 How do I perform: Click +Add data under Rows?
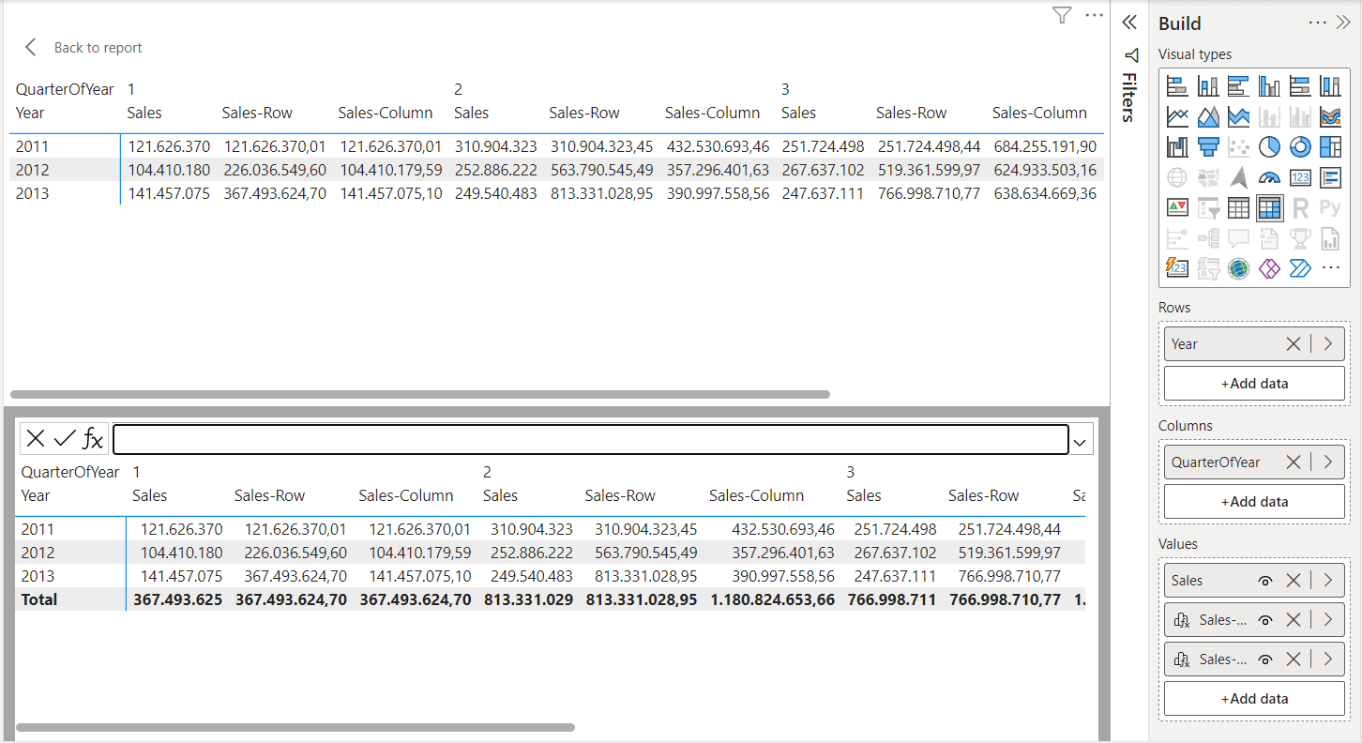pos(1254,384)
